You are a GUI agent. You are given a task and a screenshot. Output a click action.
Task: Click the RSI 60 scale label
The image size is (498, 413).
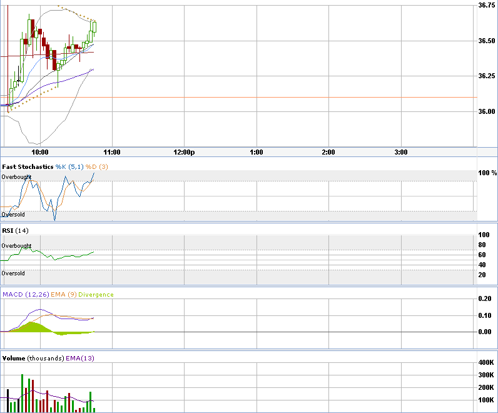pos(482,255)
